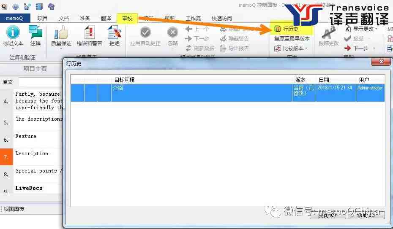Click the gear options quick access icon

pos(51,6)
